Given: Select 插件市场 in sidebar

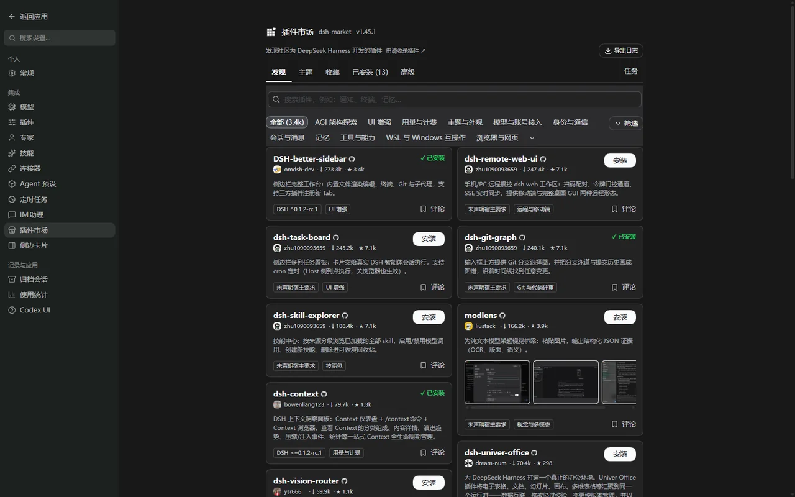Looking at the screenshot, I should click(60, 230).
